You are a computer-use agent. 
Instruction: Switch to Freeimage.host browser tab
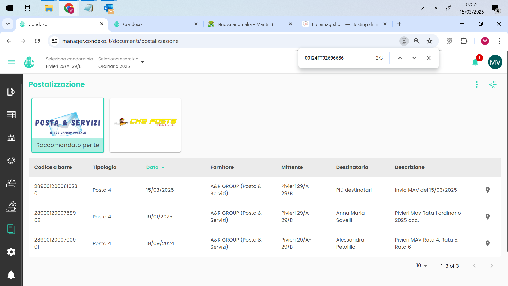point(341,24)
